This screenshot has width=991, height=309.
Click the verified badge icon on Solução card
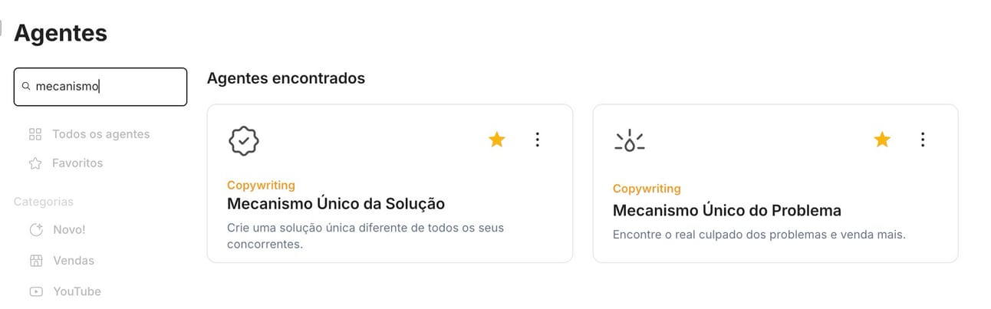pos(244,140)
